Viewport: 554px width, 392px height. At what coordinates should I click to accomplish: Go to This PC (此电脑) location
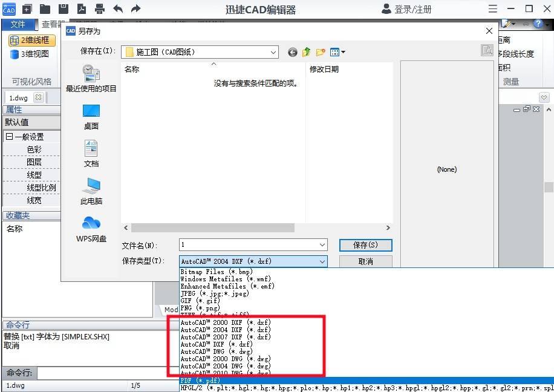click(91, 191)
